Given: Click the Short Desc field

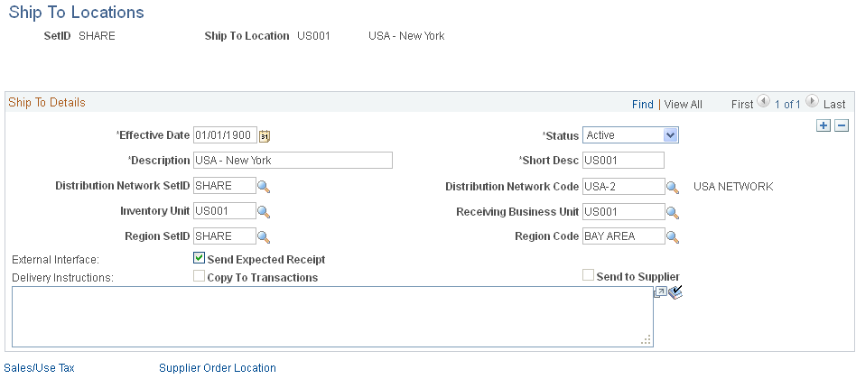Looking at the screenshot, I should tap(623, 161).
